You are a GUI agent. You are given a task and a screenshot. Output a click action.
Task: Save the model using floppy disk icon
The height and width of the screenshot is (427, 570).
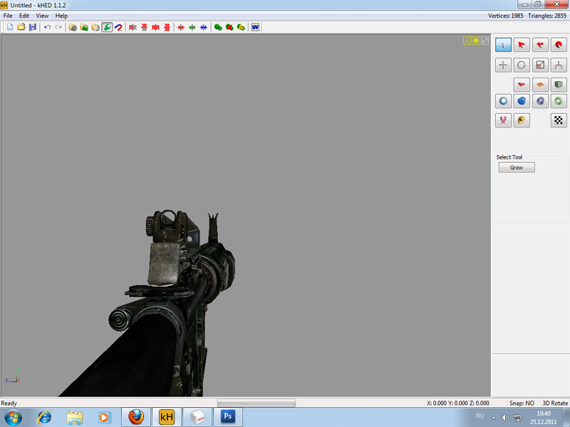point(33,27)
